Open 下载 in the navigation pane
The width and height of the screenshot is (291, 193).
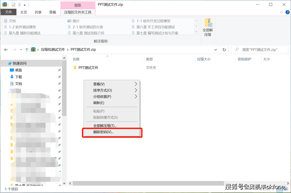[18, 77]
